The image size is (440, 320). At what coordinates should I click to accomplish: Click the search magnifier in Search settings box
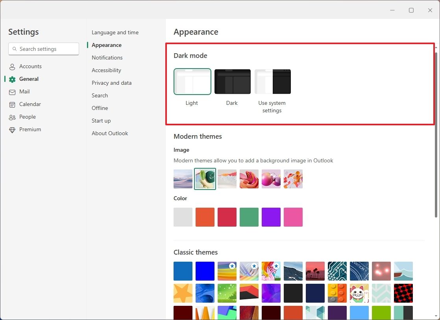point(15,49)
